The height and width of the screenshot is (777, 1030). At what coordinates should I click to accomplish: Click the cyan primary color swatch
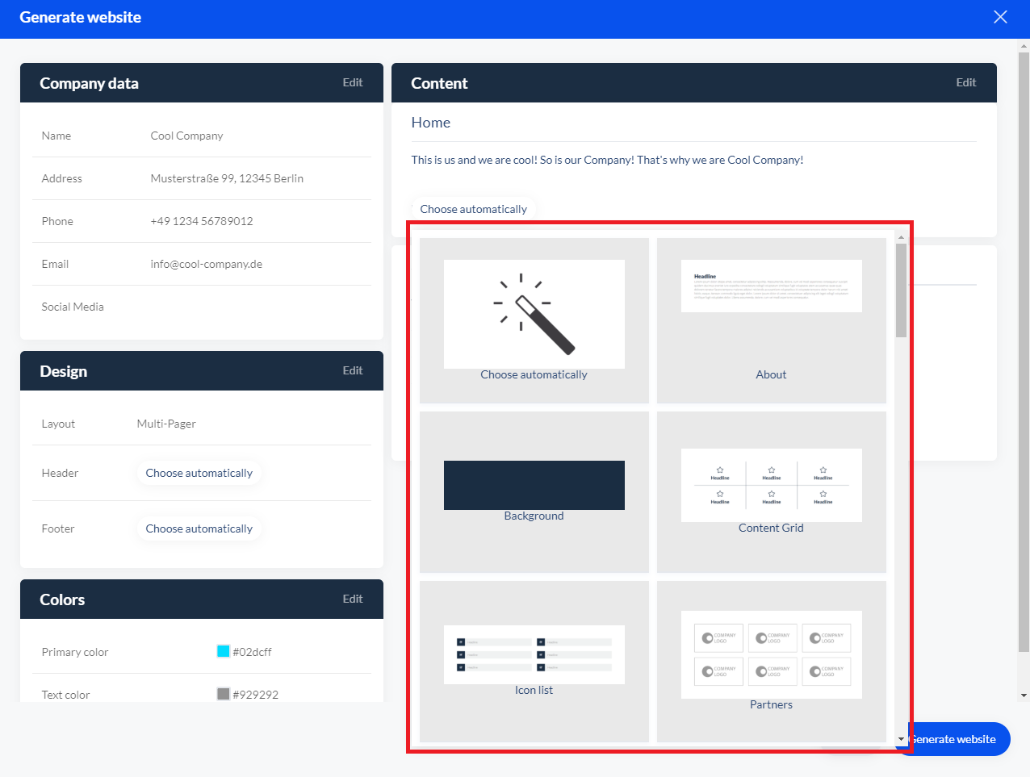224,651
